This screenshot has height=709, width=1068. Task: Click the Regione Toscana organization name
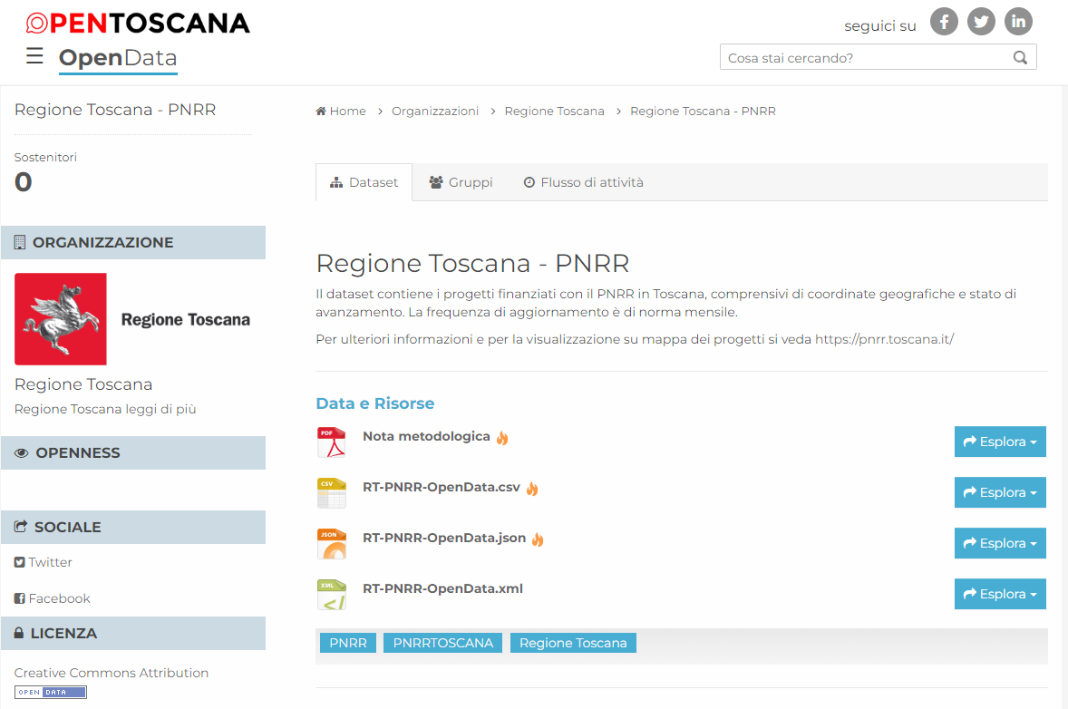point(83,384)
